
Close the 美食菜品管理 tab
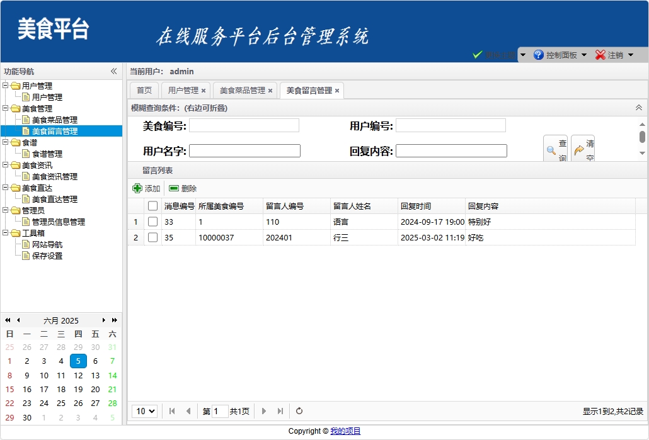(270, 91)
